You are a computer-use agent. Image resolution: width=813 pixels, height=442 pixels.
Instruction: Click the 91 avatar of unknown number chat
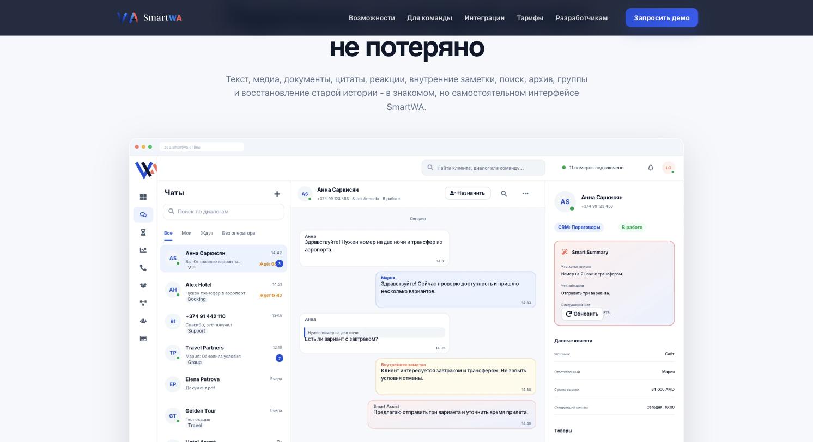173,321
